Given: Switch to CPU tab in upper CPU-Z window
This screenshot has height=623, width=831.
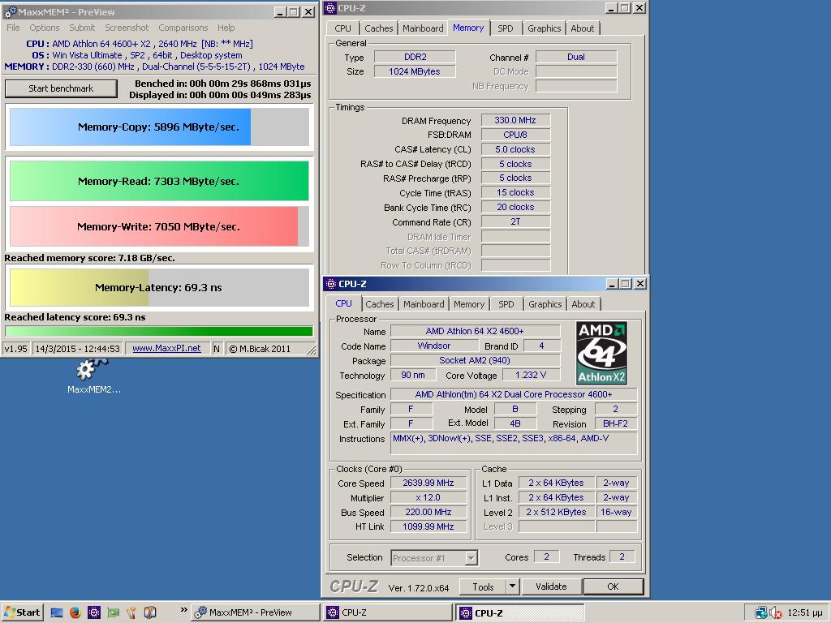Looking at the screenshot, I should click(343, 28).
